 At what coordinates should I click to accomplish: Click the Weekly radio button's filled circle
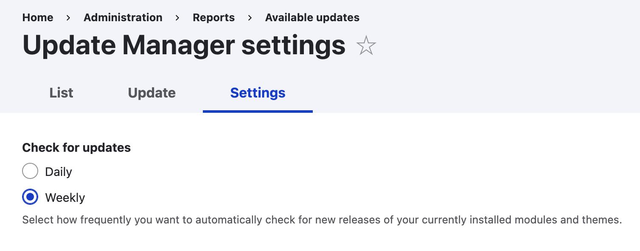pos(30,197)
